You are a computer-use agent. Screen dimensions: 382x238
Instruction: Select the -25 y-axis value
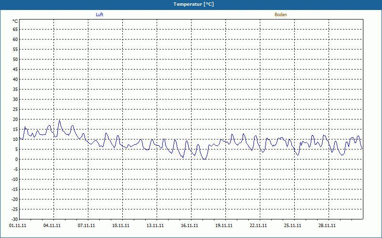15,209
